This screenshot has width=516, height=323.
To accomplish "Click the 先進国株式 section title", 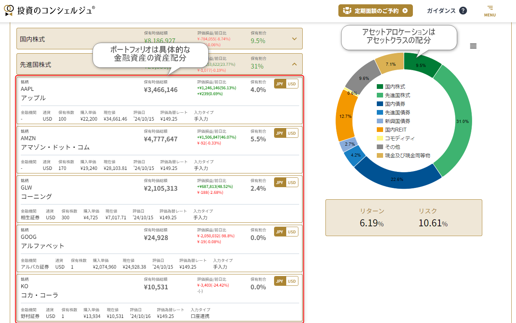I will tap(36, 65).
